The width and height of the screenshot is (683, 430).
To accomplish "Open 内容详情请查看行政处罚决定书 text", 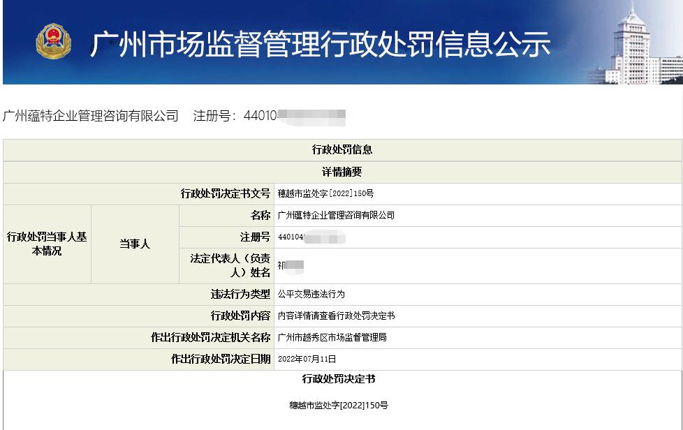I will click(x=336, y=316).
